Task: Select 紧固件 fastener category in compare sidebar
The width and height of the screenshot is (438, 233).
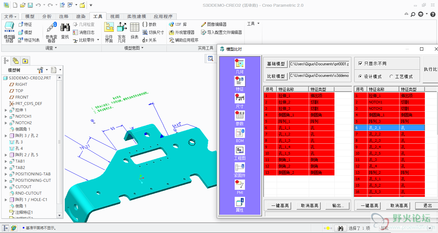Action: coord(240,170)
